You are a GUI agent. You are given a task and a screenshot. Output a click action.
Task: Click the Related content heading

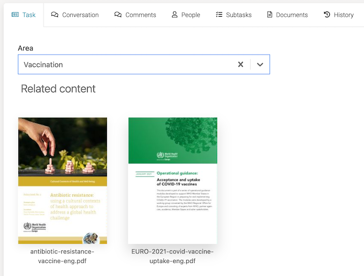[x=58, y=89]
